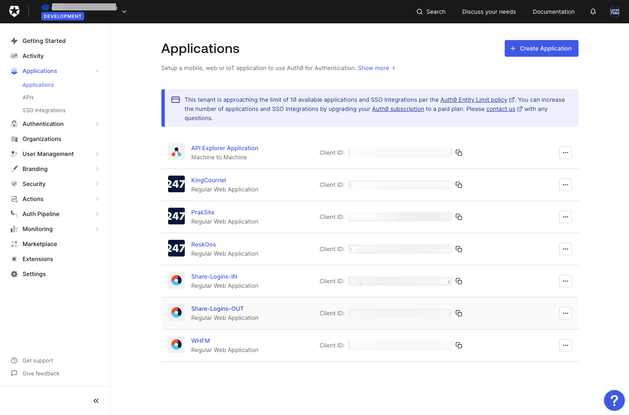Open more options for KingCourriel

(x=566, y=185)
